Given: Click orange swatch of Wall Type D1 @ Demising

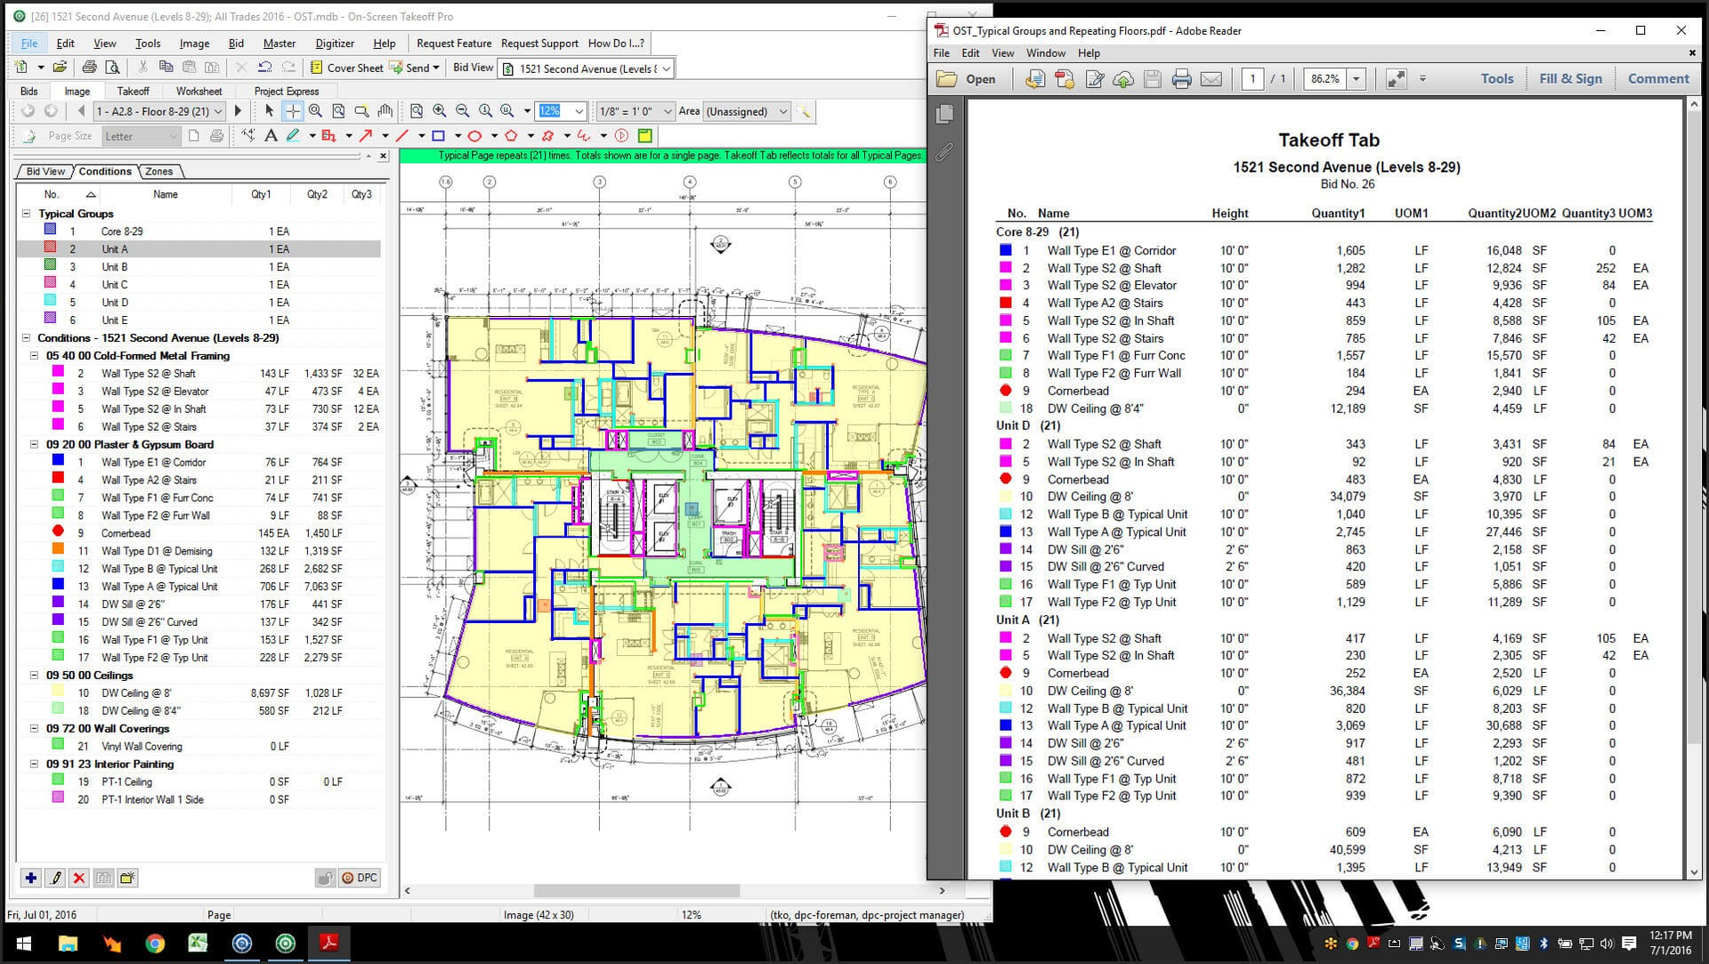Looking at the screenshot, I should [58, 550].
